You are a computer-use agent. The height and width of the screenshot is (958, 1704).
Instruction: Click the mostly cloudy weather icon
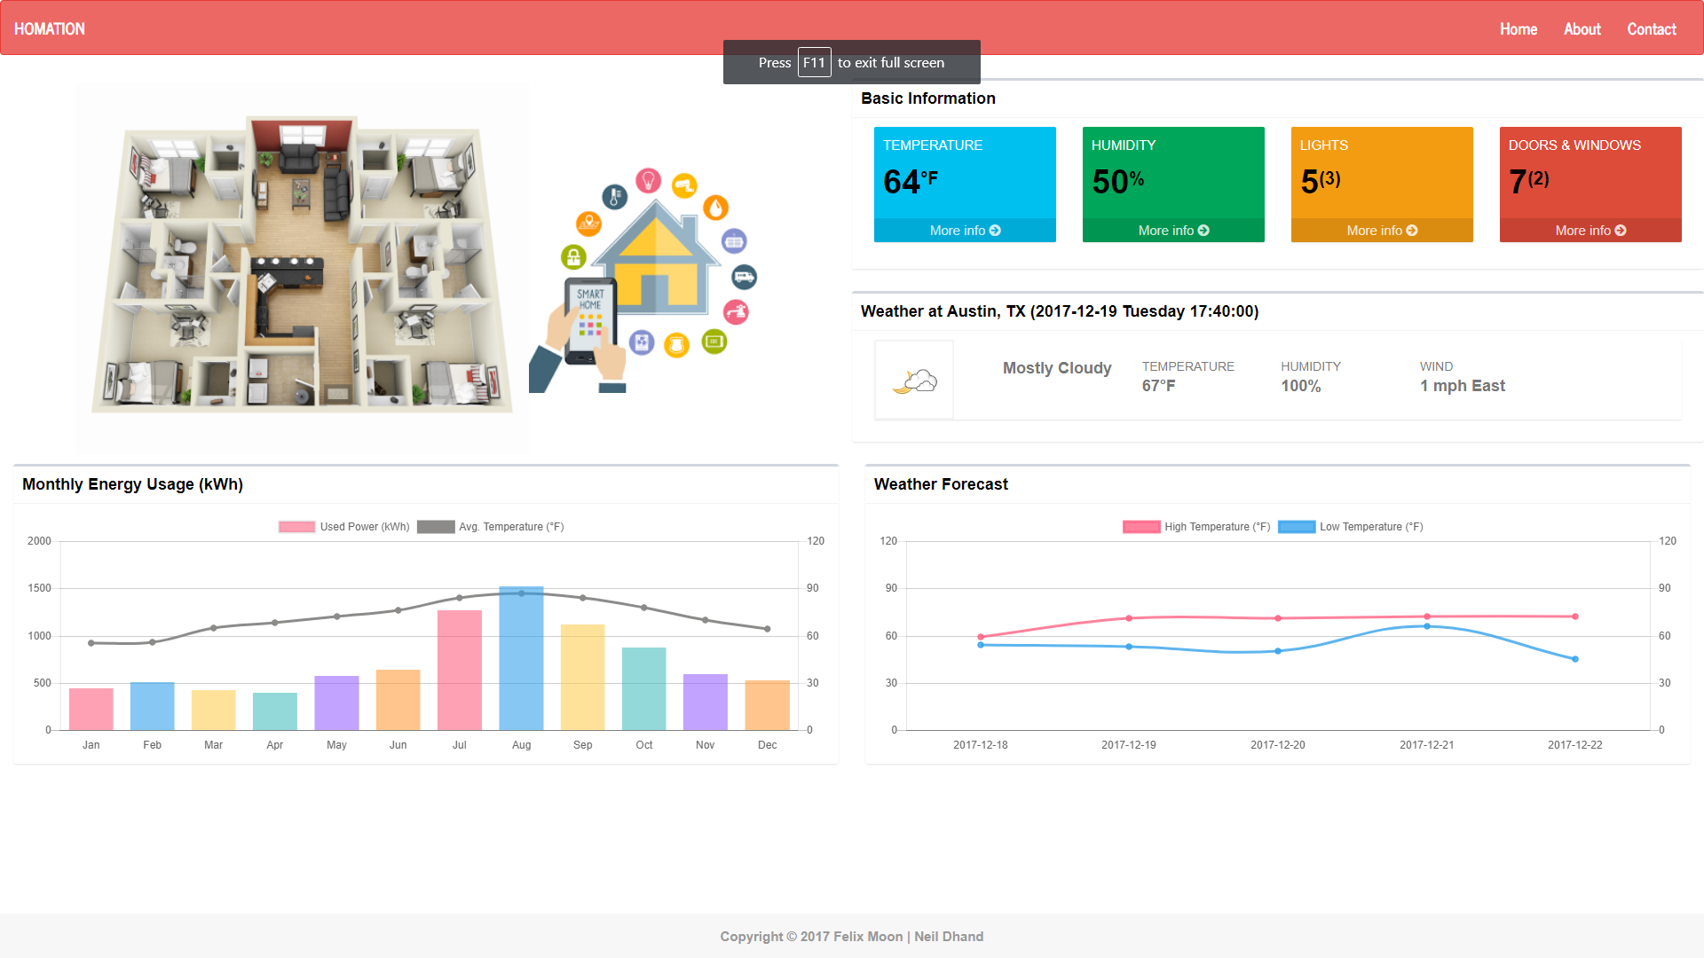pos(914,381)
